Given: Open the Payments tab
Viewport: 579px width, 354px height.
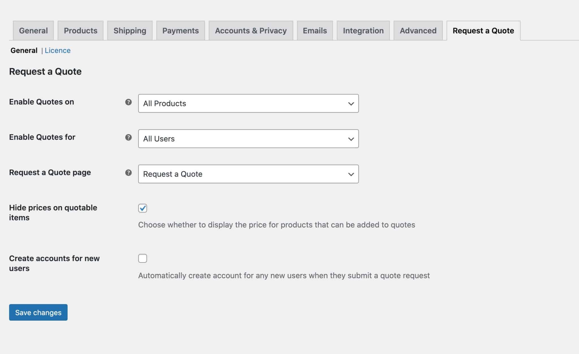Looking at the screenshot, I should 180,31.
